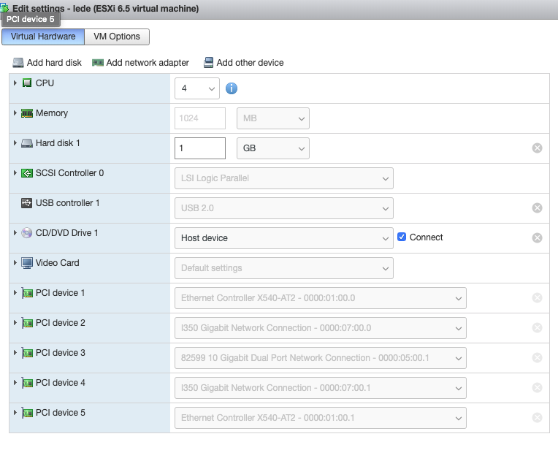Screen dimensions: 558x461
Task: Click the Edit settings window title icon
Action: (4, 8)
